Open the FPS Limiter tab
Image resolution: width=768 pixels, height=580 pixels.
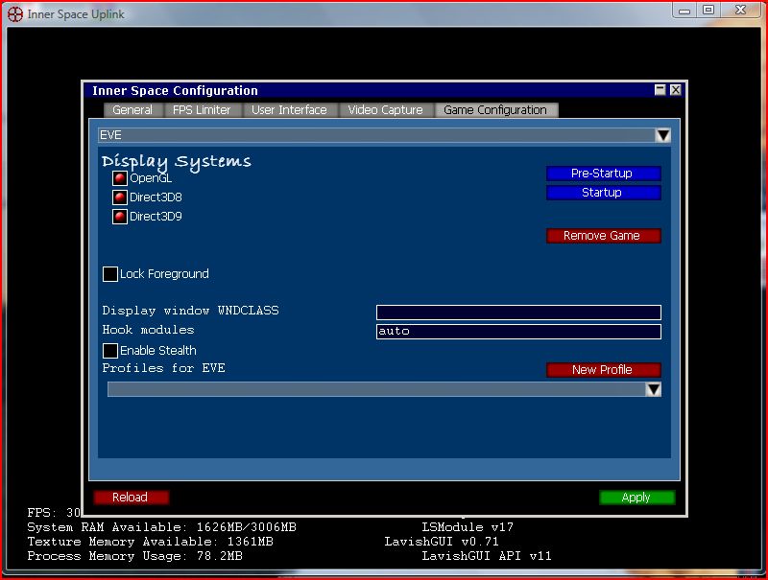204,109
